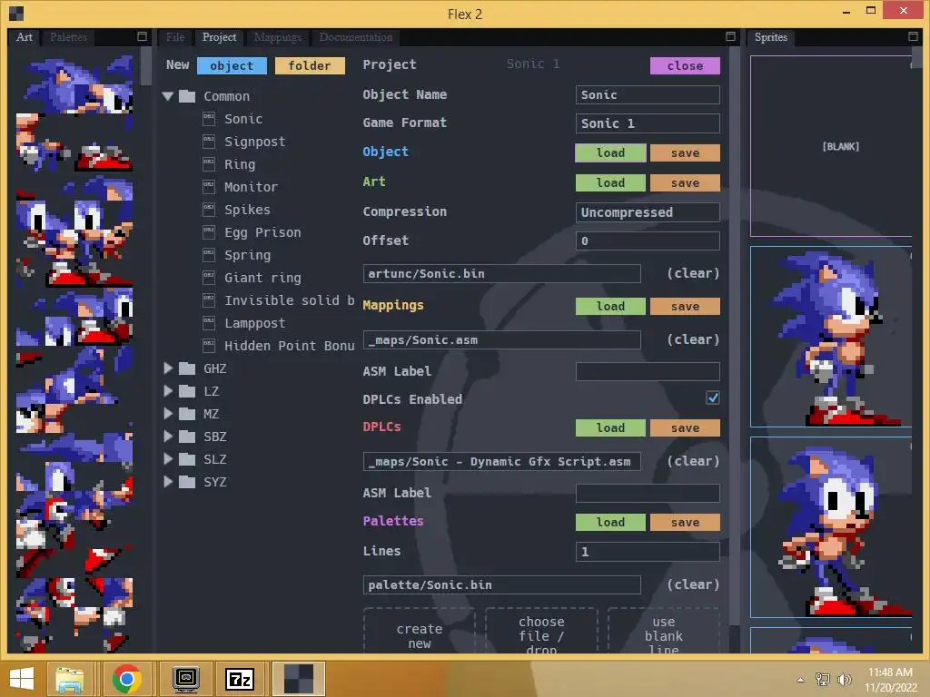Load the Mappings
The width and height of the screenshot is (930, 697).
click(x=610, y=306)
